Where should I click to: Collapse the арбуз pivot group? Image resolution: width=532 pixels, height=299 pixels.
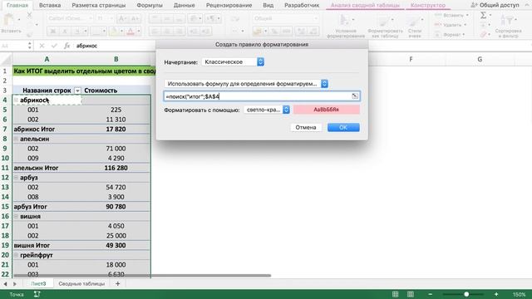coord(16,177)
